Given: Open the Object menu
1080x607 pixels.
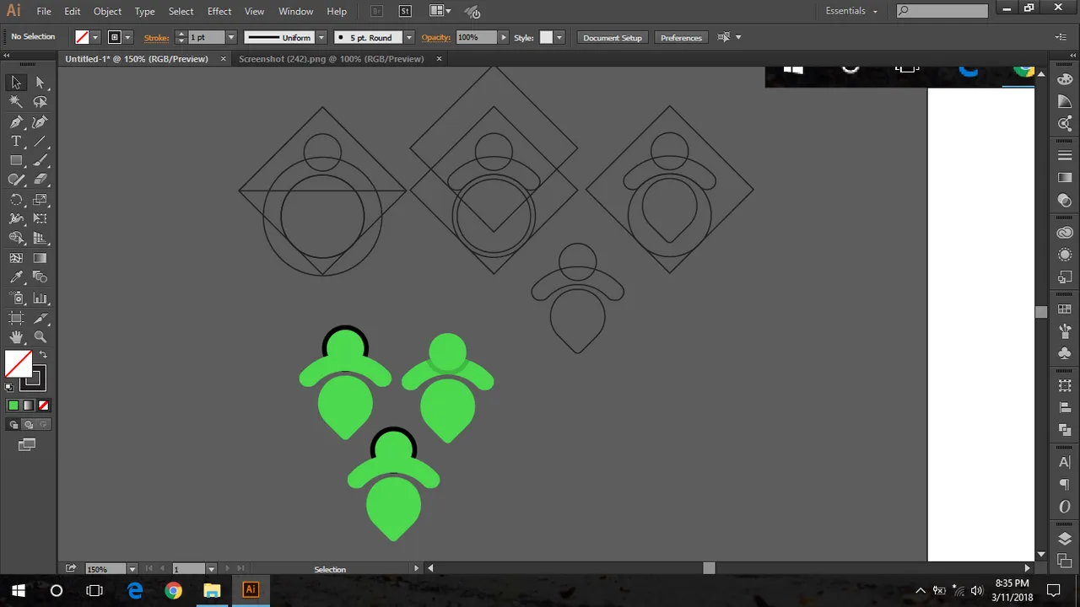Looking at the screenshot, I should pyautogui.click(x=107, y=11).
